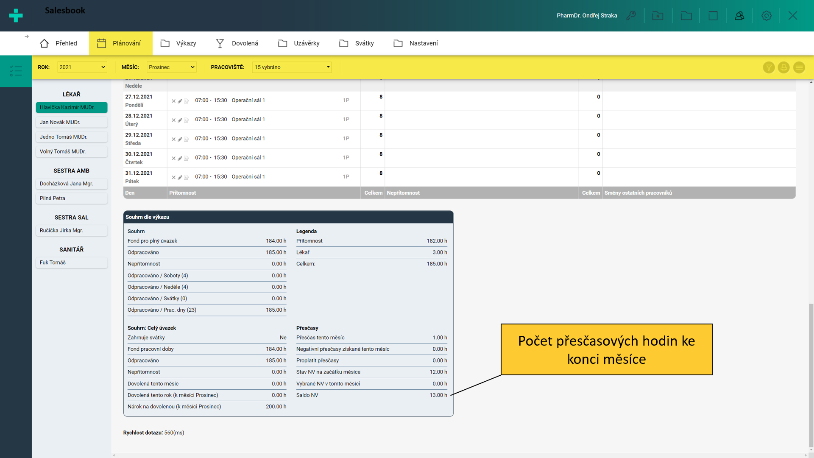Open the users icon in the header
This screenshot has width=814, height=458.
click(x=739, y=16)
